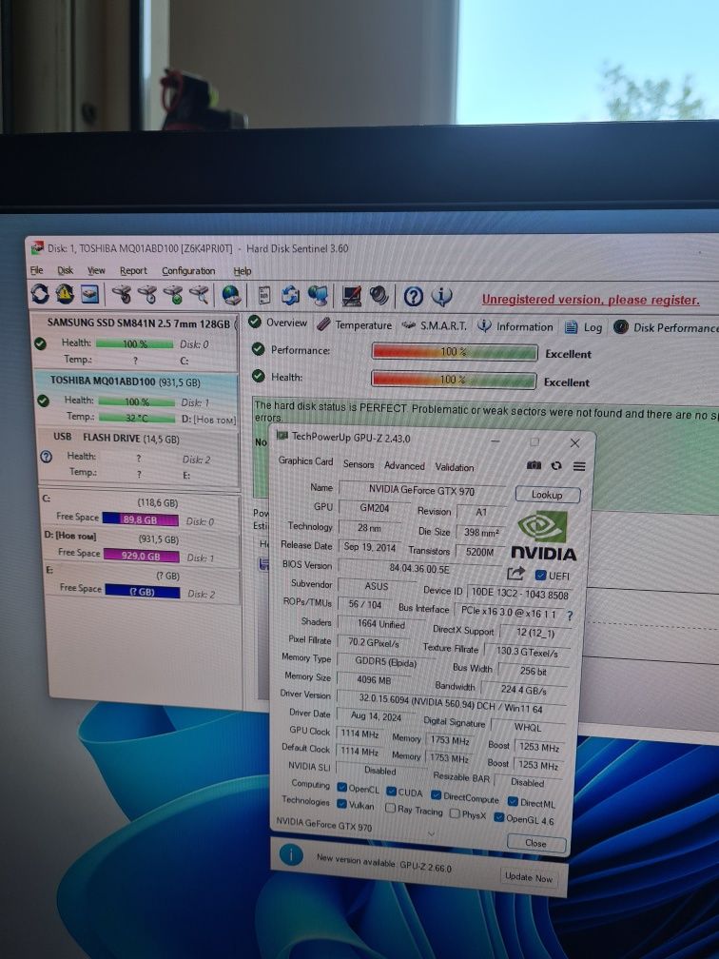The height and width of the screenshot is (959, 719).
Task: Click the disk test icon with magnifier
Action: [x=199, y=295]
